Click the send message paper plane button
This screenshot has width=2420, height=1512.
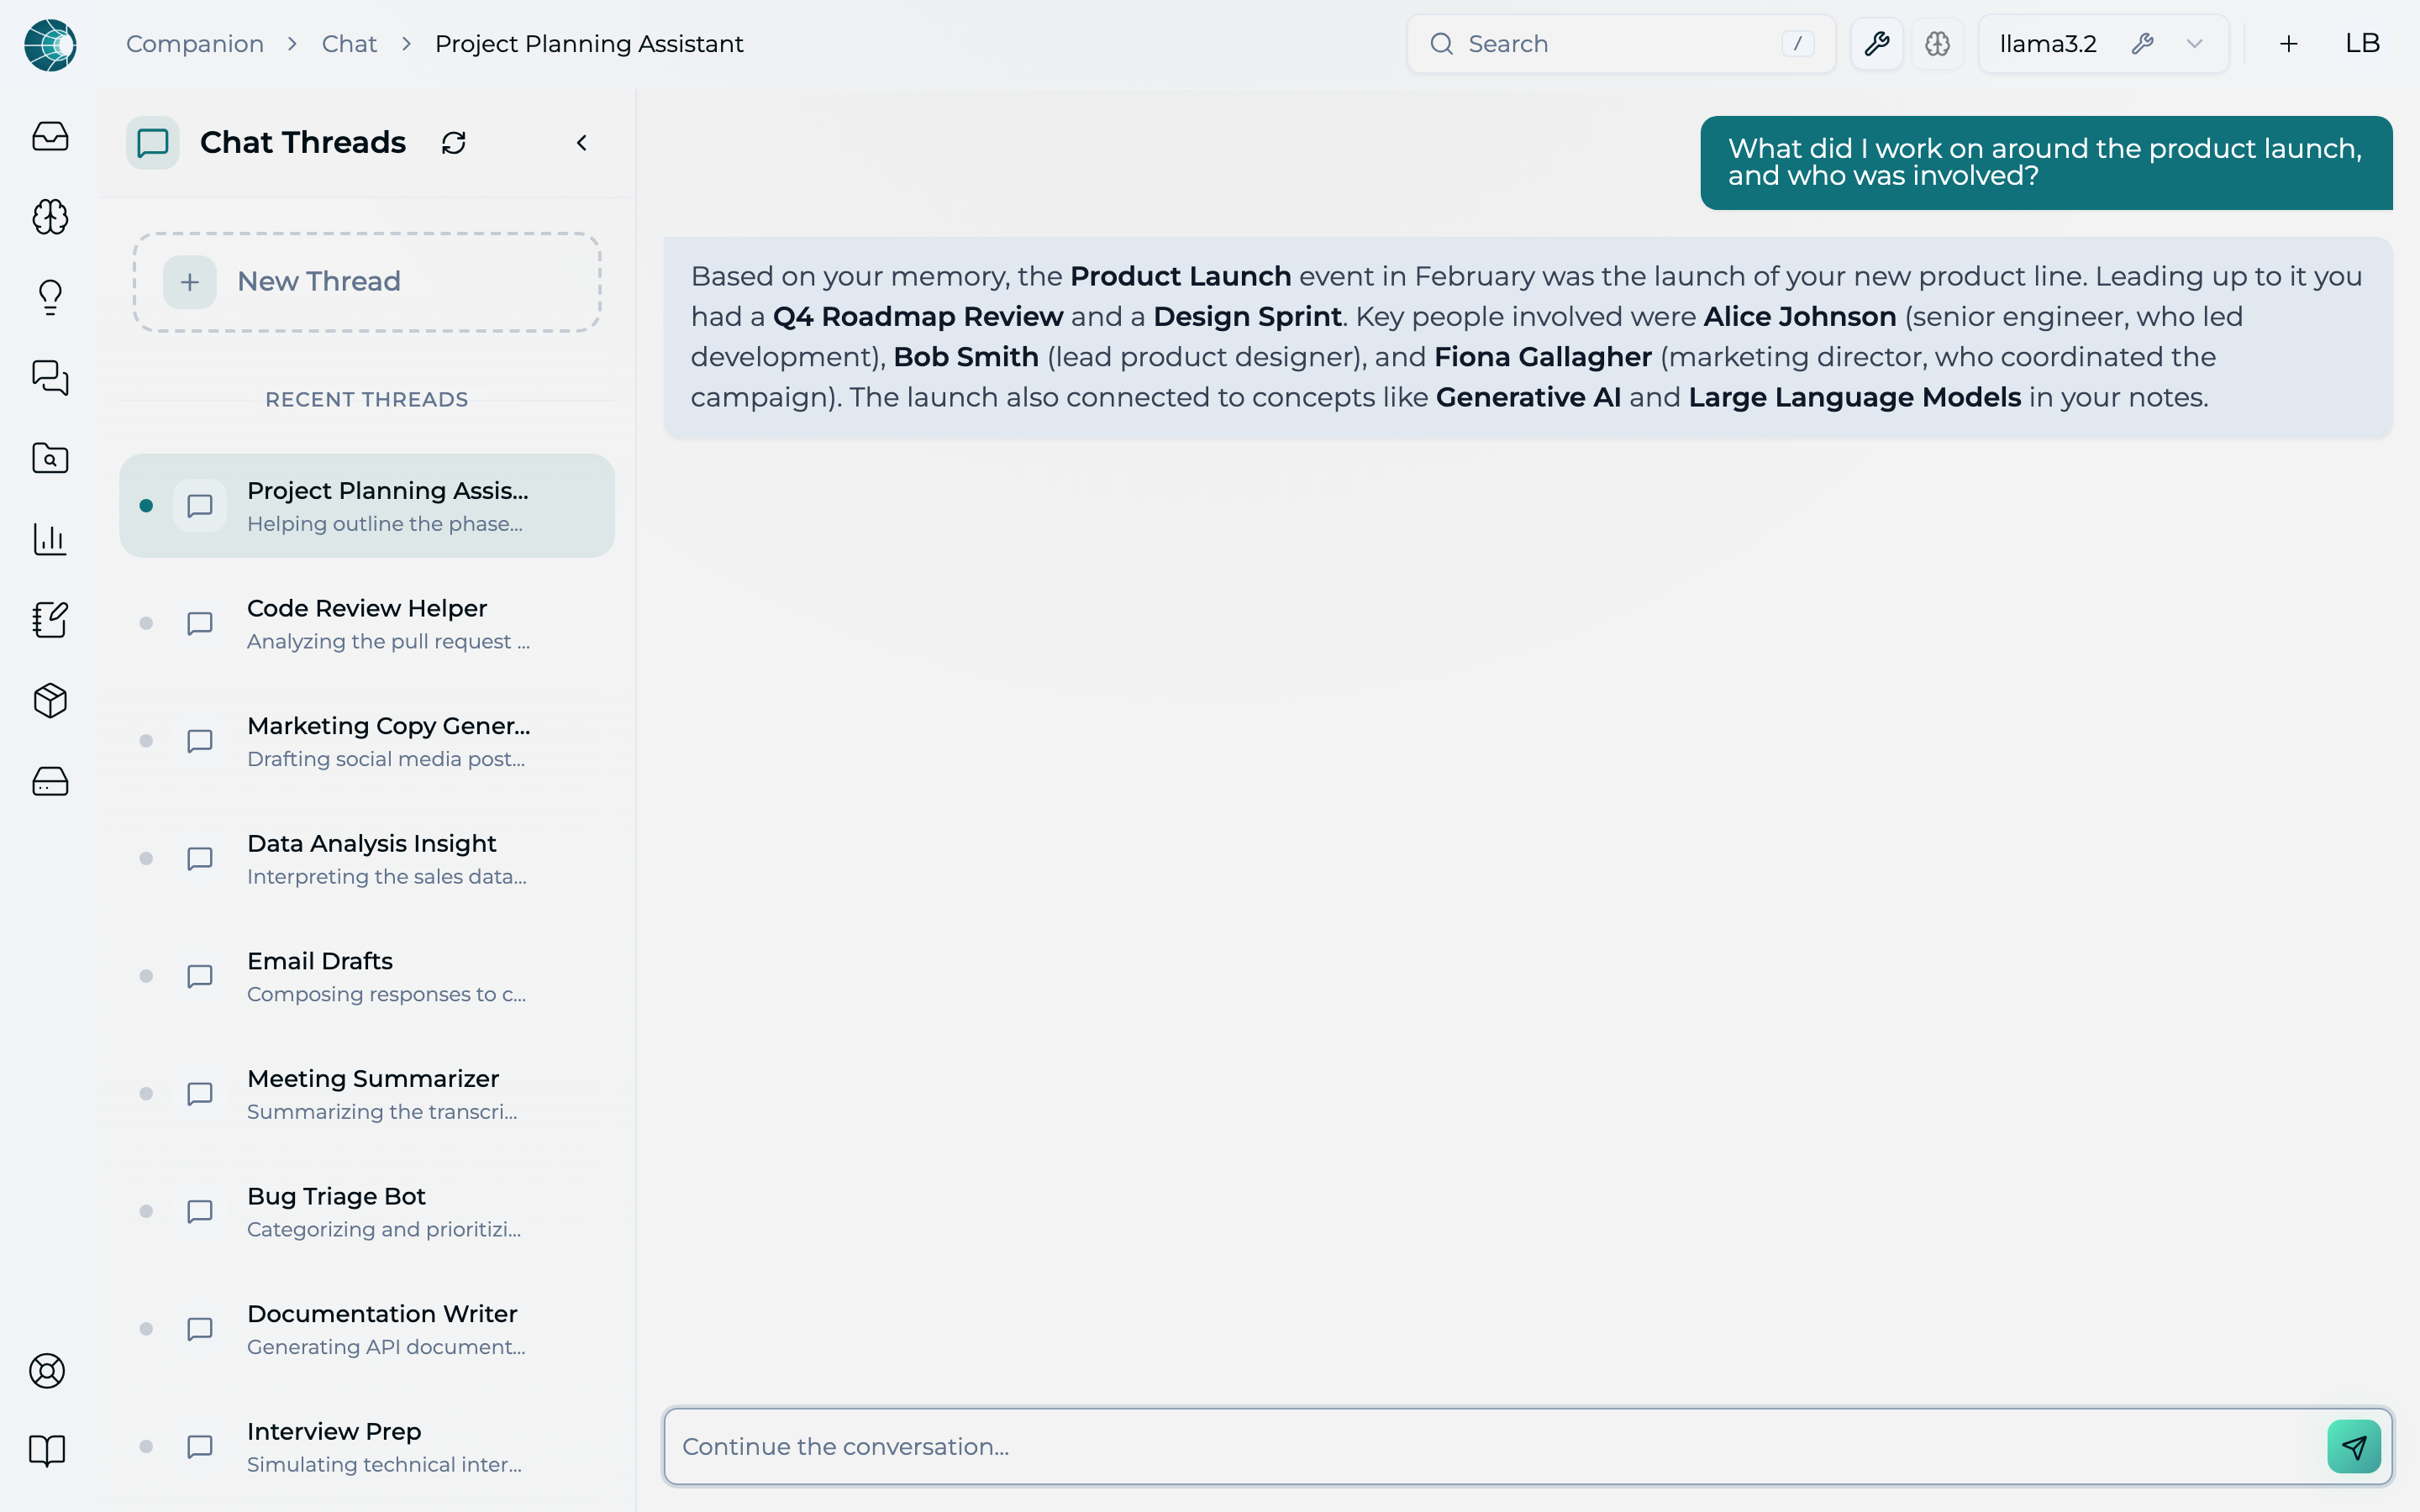[2354, 1446]
